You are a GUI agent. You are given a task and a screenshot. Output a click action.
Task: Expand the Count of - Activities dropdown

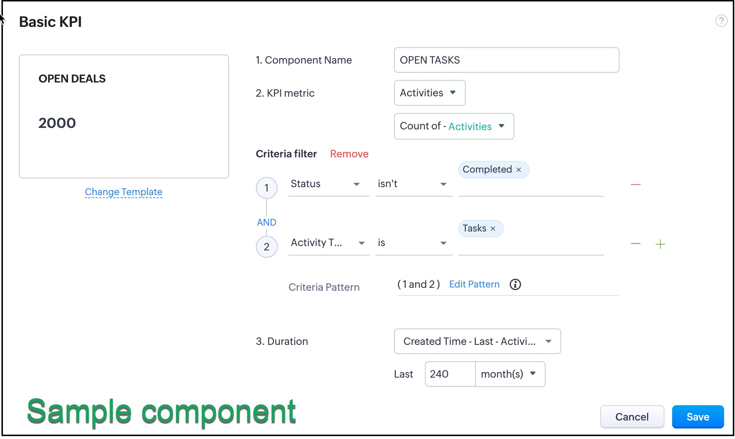[x=454, y=126]
